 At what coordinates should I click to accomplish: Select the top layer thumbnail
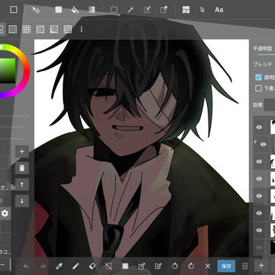(x=273, y=127)
